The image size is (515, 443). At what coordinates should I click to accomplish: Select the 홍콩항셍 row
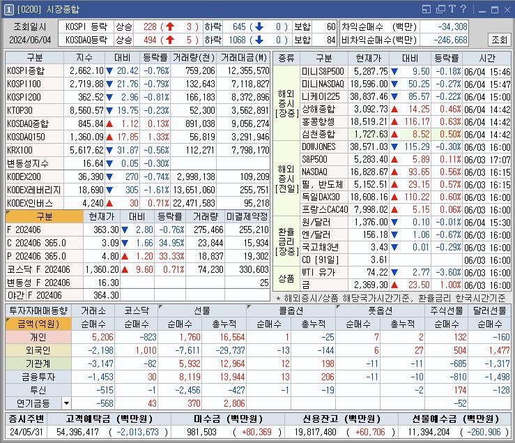pyautogui.click(x=406, y=121)
